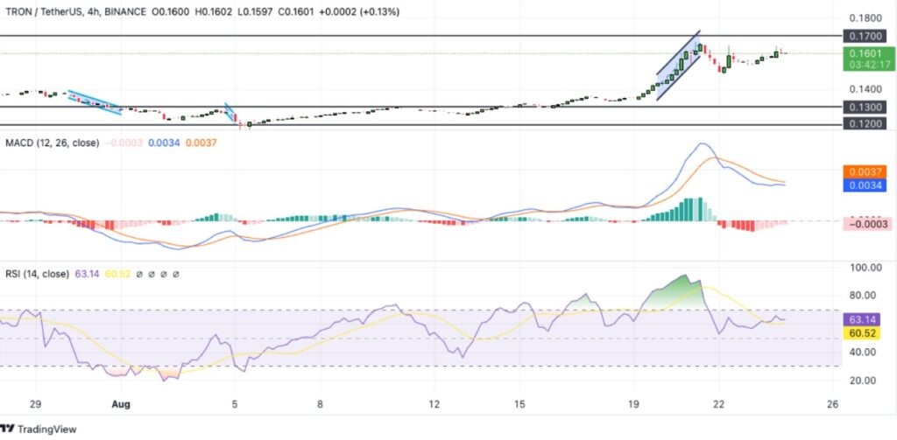This screenshot has height=440, width=897.
Task: Click the blue 0.0034 MACD label on axis
Action: 865,185
